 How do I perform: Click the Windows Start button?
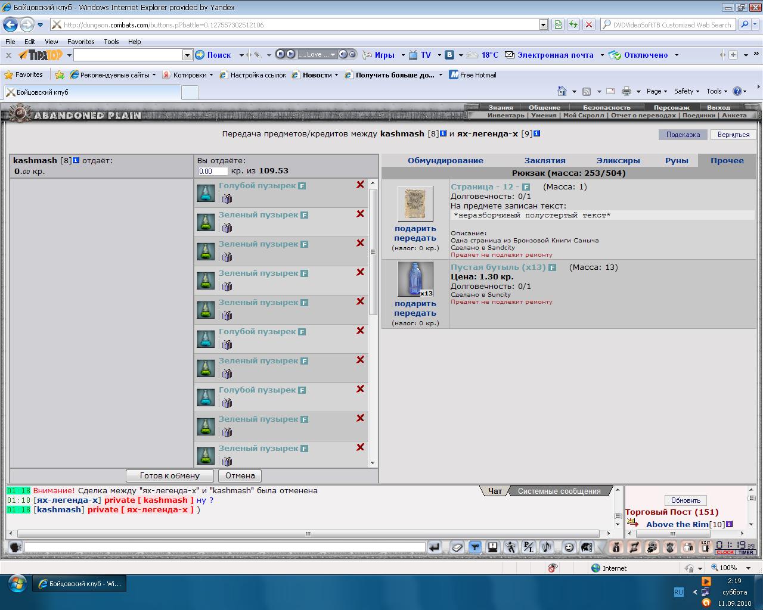coord(17,583)
